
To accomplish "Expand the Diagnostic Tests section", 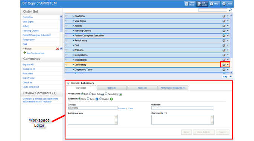I will tap(73, 70).
